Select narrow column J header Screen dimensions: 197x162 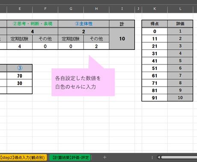coord(138,9)
